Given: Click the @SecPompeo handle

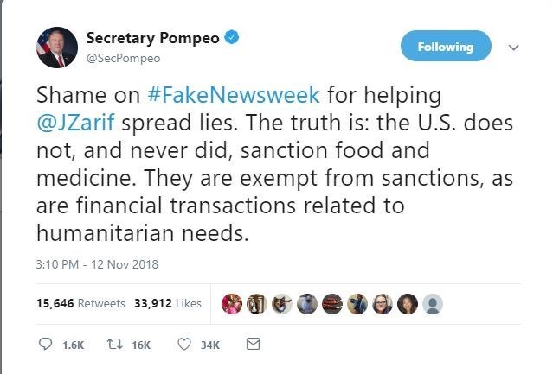Looking at the screenshot, I should click(x=124, y=57).
